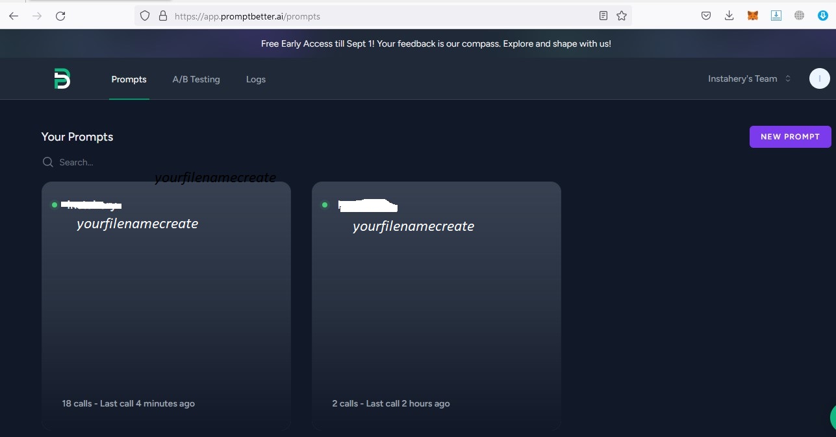The image size is (836, 437).
Task: Open the A/B Testing tab
Action: tap(196, 79)
